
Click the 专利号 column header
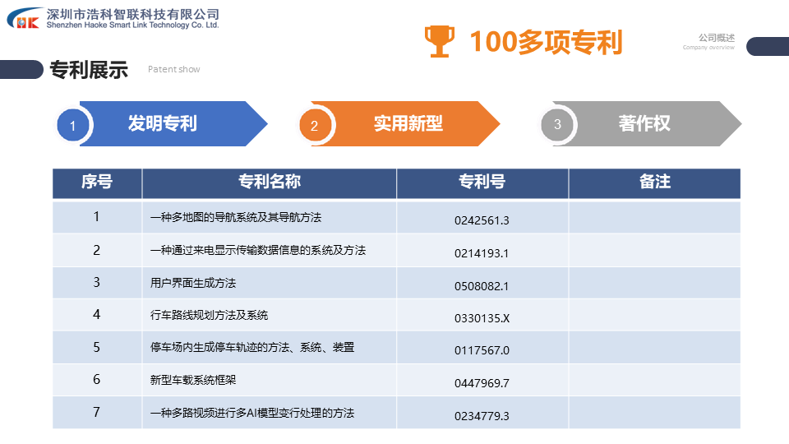click(x=482, y=183)
